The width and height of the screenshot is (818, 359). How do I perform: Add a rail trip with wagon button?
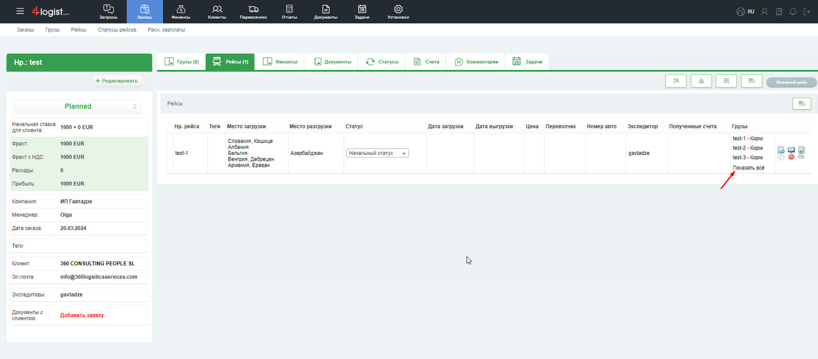coord(726,81)
